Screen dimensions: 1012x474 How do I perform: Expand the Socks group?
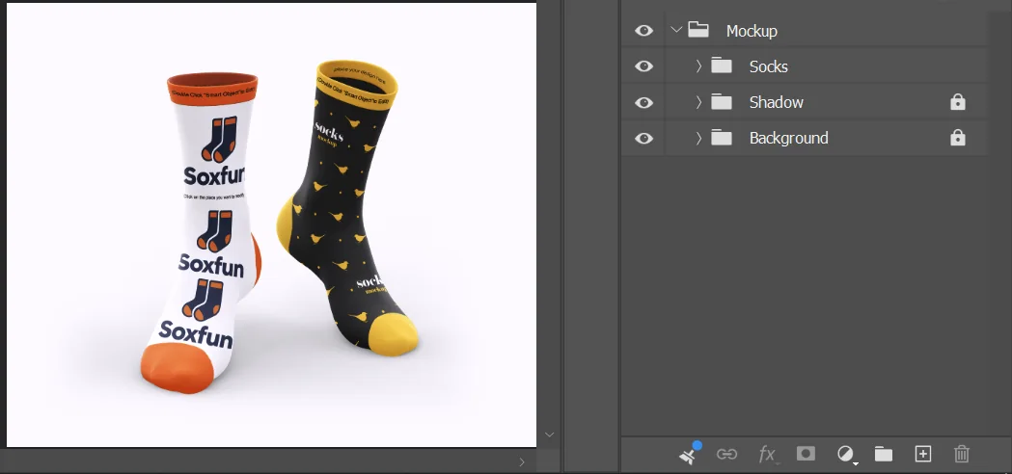[x=699, y=66]
